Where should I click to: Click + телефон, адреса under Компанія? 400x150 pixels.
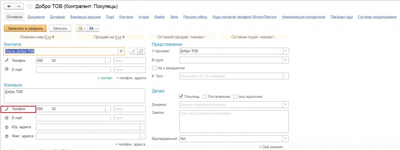click(x=131, y=145)
